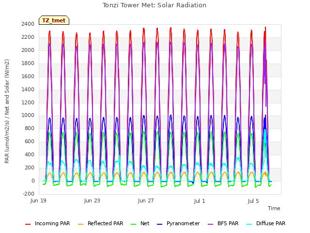Click the 2400 y-axis tick label

point(28,24)
